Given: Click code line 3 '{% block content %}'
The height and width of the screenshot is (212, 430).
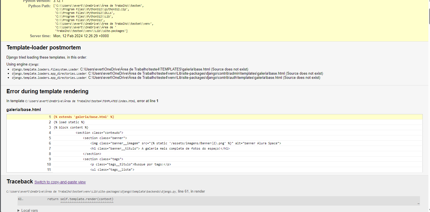Looking at the screenshot, I should click(x=71, y=127).
